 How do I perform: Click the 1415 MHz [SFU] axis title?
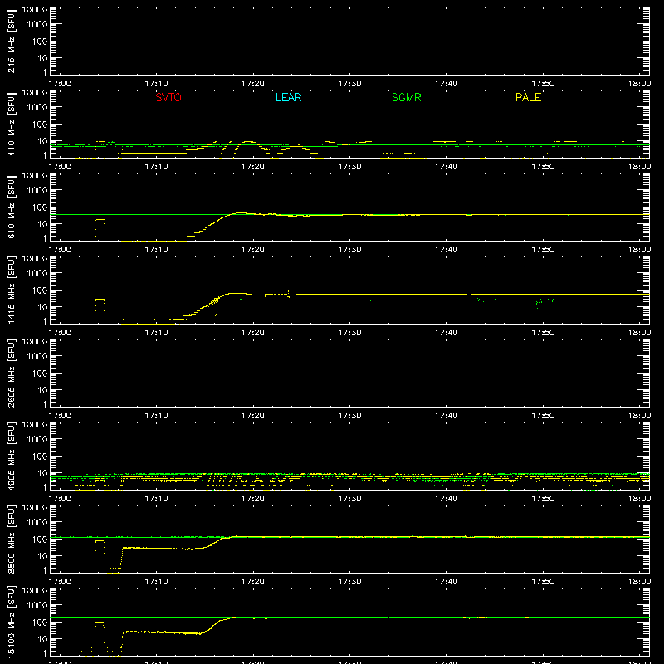[11, 290]
